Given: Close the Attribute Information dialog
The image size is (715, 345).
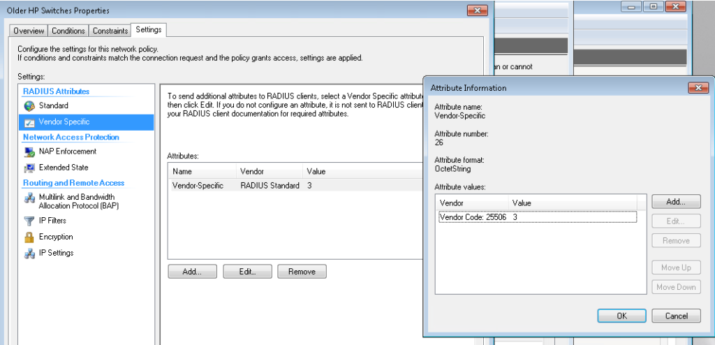Looking at the screenshot, I should pos(698,88).
